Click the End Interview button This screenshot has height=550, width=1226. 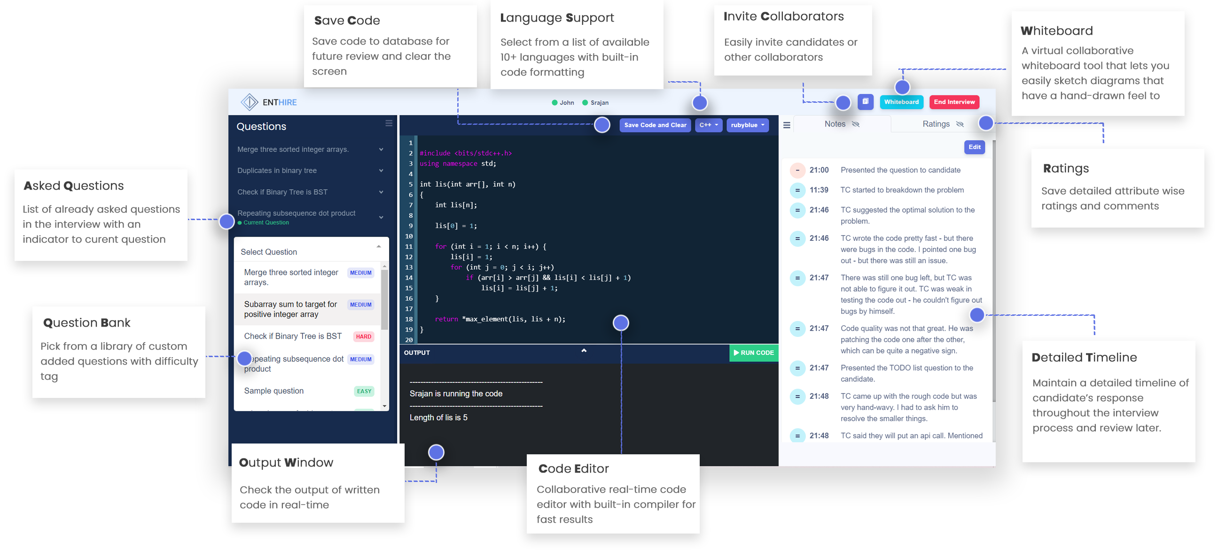point(954,102)
